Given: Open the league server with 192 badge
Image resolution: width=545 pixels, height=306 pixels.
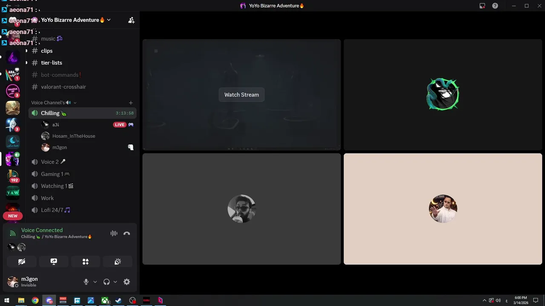Looking at the screenshot, I should tap(13, 176).
